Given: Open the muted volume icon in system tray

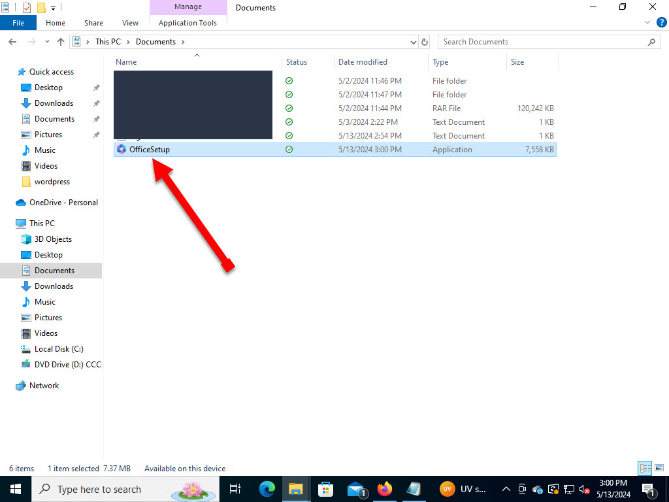Looking at the screenshot, I should pyautogui.click(x=583, y=489).
